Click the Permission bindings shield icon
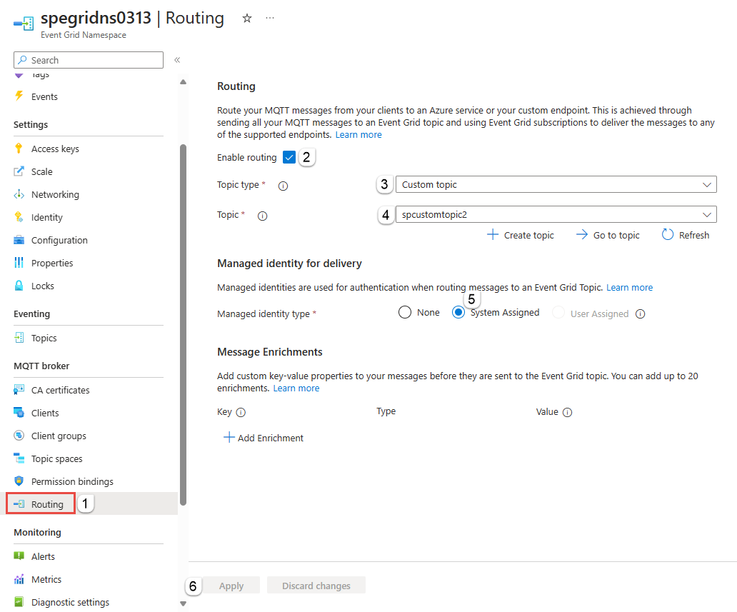Image resolution: width=737 pixels, height=612 pixels. point(19,481)
